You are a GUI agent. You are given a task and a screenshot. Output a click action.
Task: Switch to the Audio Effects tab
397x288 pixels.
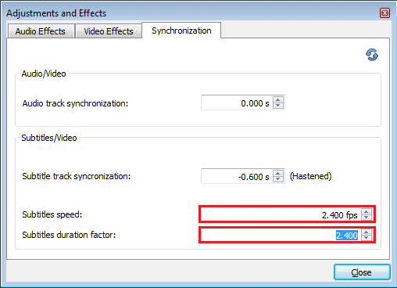click(41, 31)
